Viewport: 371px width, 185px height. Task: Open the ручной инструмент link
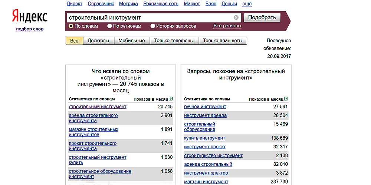(205, 107)
